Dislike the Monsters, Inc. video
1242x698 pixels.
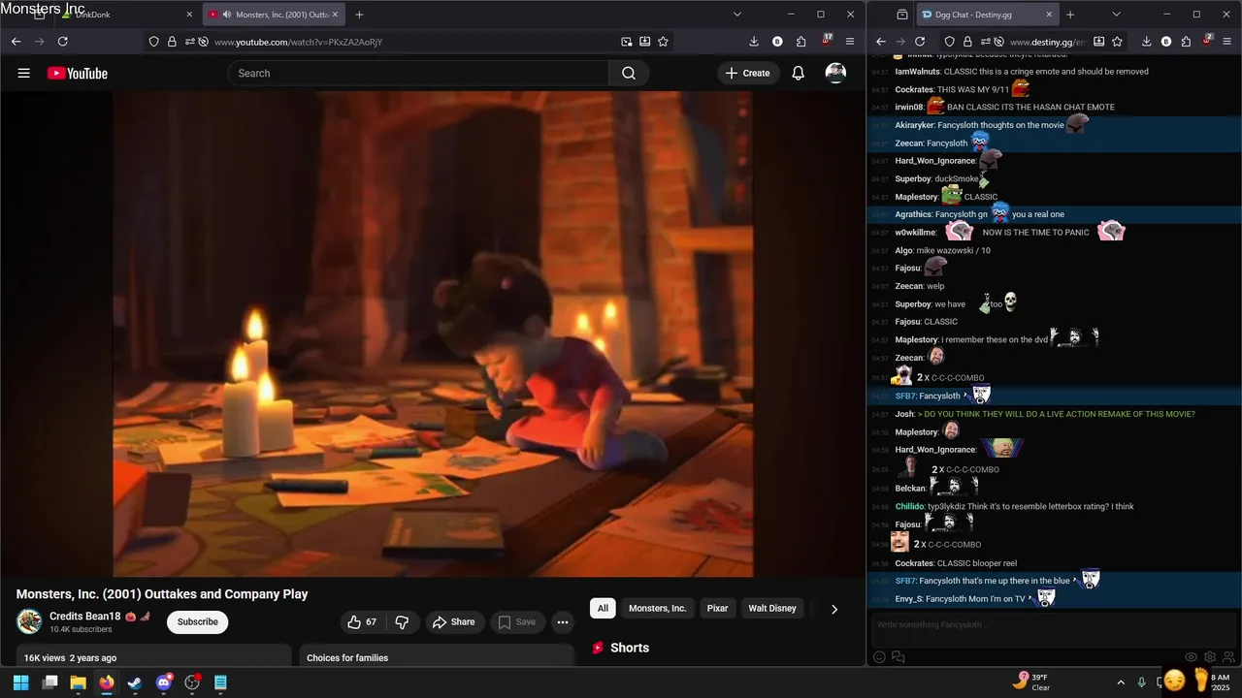click(402, 621)
